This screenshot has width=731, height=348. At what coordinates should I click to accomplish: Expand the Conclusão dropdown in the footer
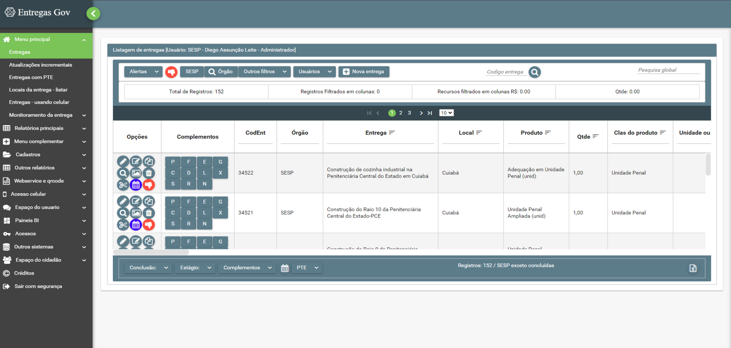pos(148,268)
